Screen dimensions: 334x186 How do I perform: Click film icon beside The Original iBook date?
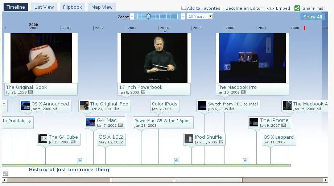point(30,92)
